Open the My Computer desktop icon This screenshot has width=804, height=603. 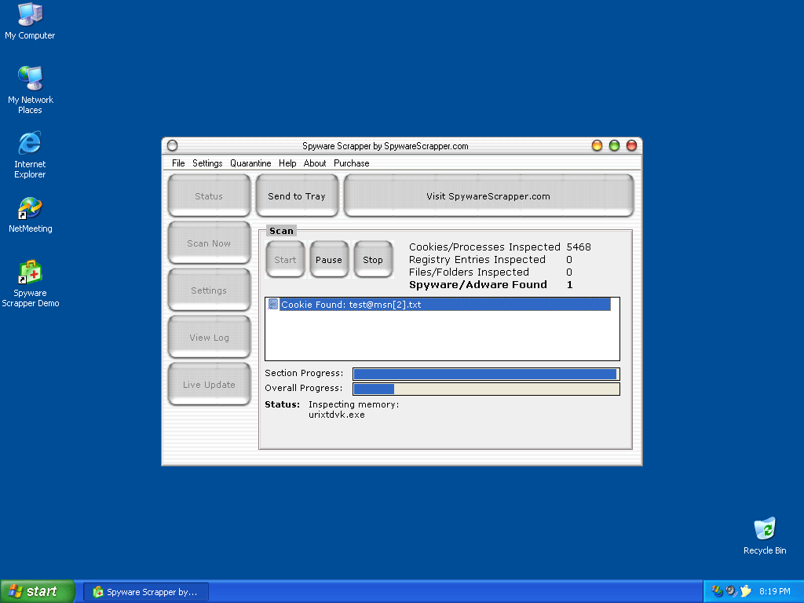[x=30, y=14]
